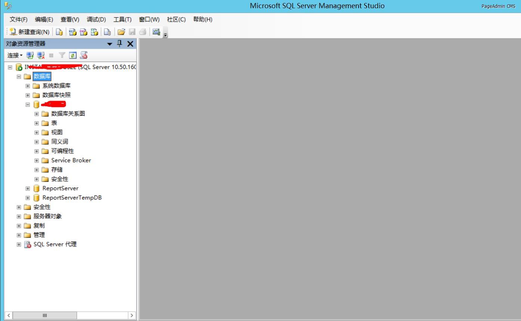Refresh the Object Explorer tree
Image resolution: width=521 pixels, height=321 pixels.
(73, 56)
